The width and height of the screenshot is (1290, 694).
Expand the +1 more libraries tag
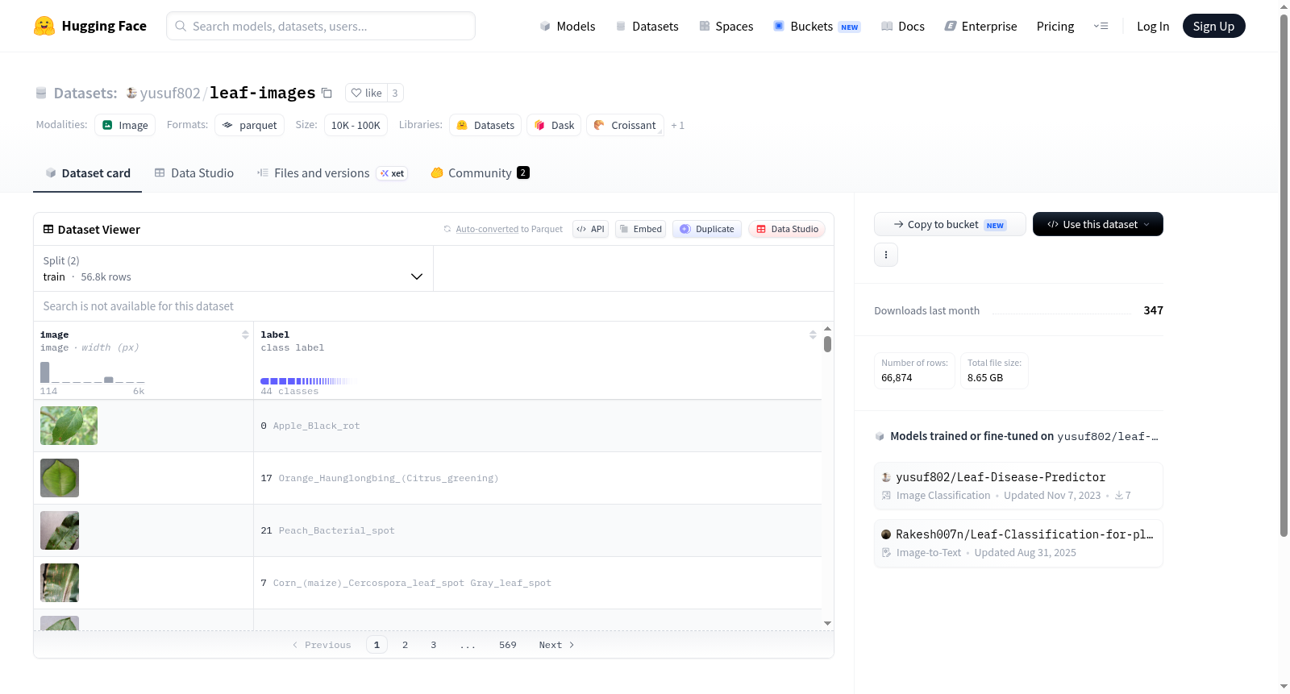[x=677, y=125]
